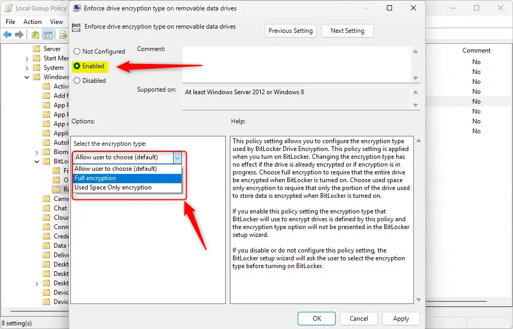Viewport: 513px width, 329px height.
Task: Click the Comment column header
Action: click(476, 50)
